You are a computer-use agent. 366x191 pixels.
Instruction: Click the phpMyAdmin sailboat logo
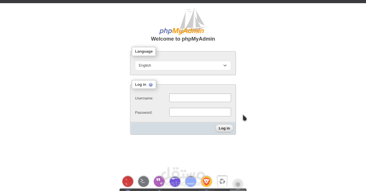click(183, 21)
